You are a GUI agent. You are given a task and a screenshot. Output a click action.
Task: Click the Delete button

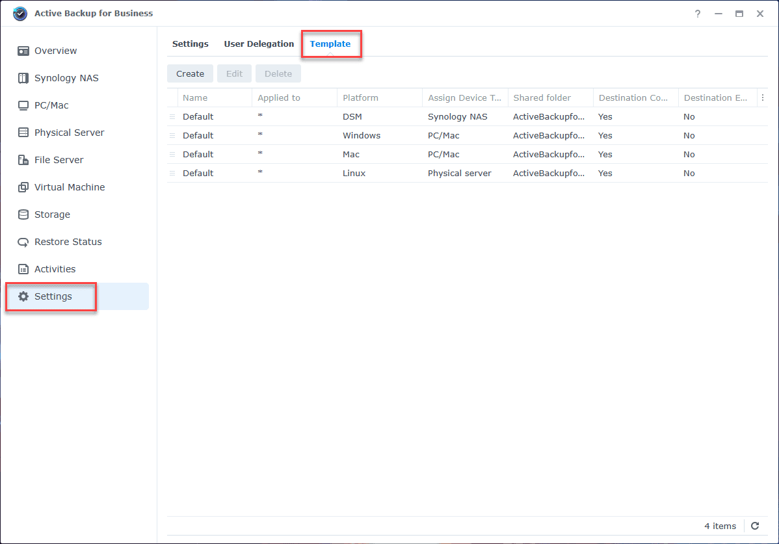tap(278, 73)
